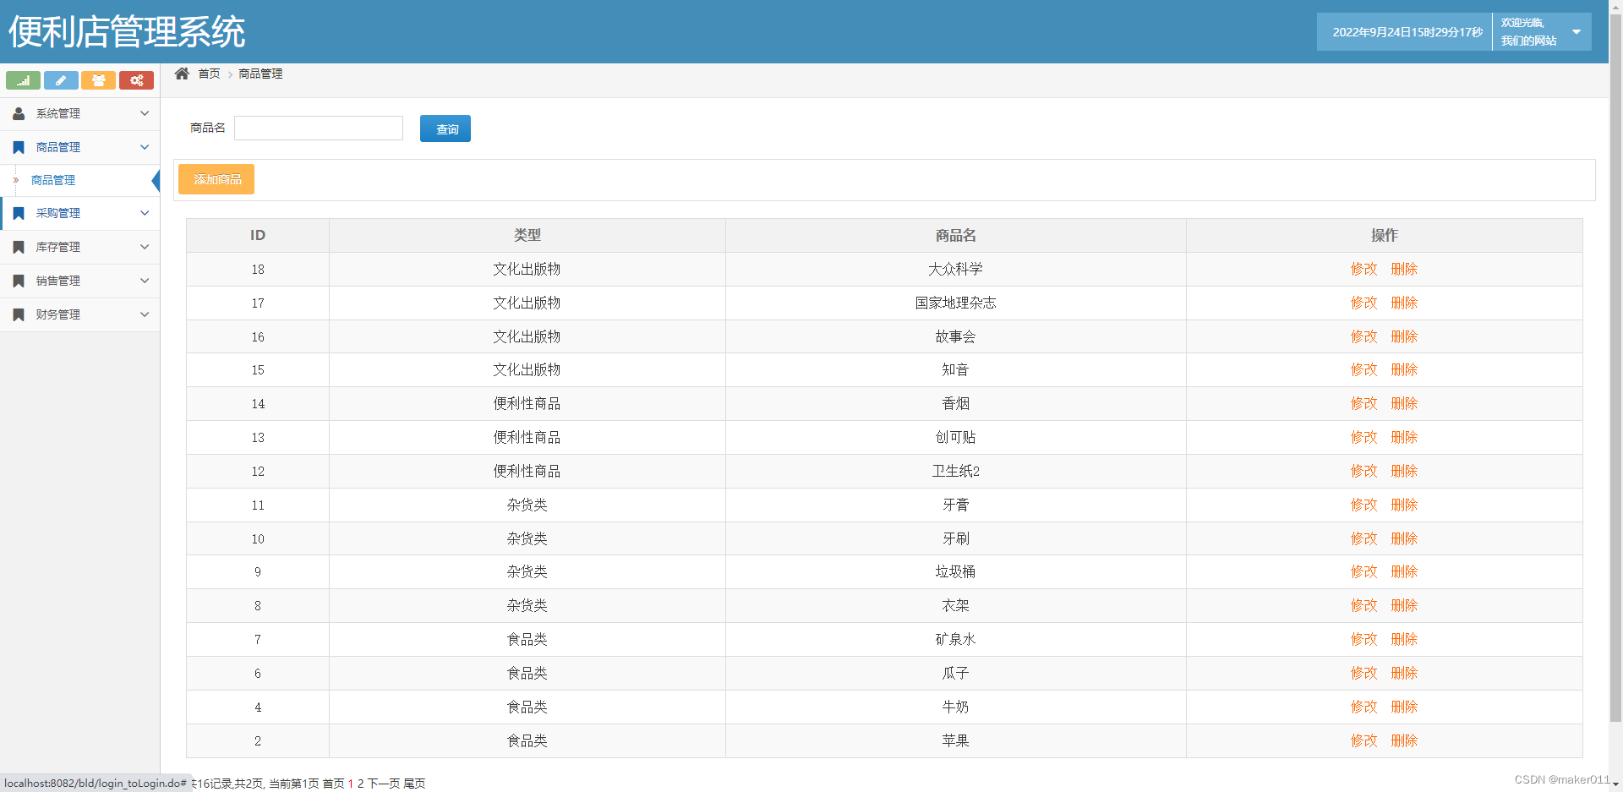Click the 查询 search button

tap(445, 128)
